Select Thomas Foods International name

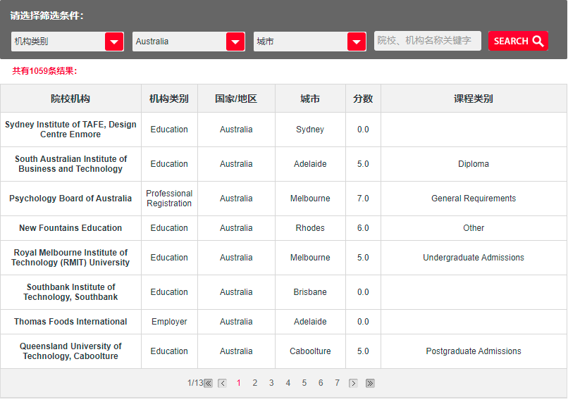[70, 322]
